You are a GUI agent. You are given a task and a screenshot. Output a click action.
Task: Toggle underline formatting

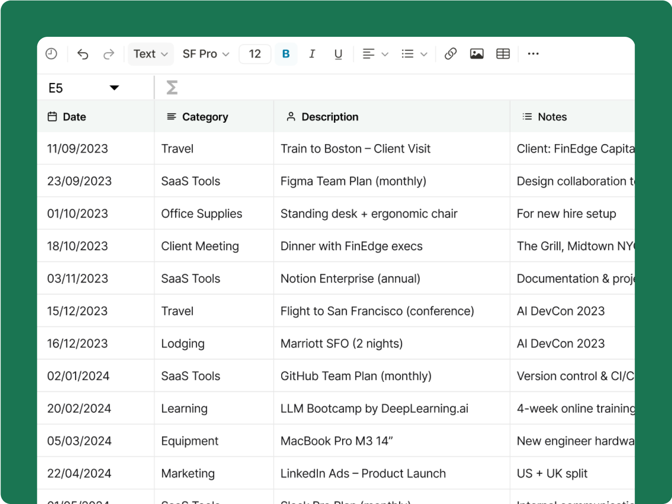[338, 54]
